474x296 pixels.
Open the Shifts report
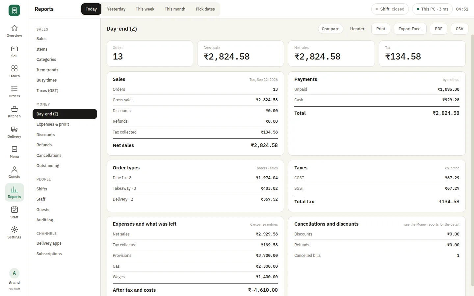pos(65,189)
